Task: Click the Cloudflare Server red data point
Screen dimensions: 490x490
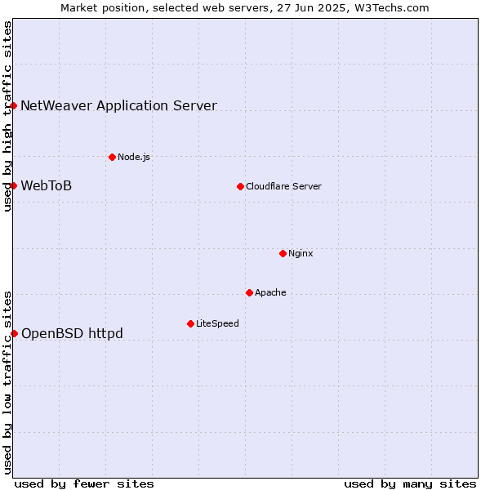Action: pos(240,186)
